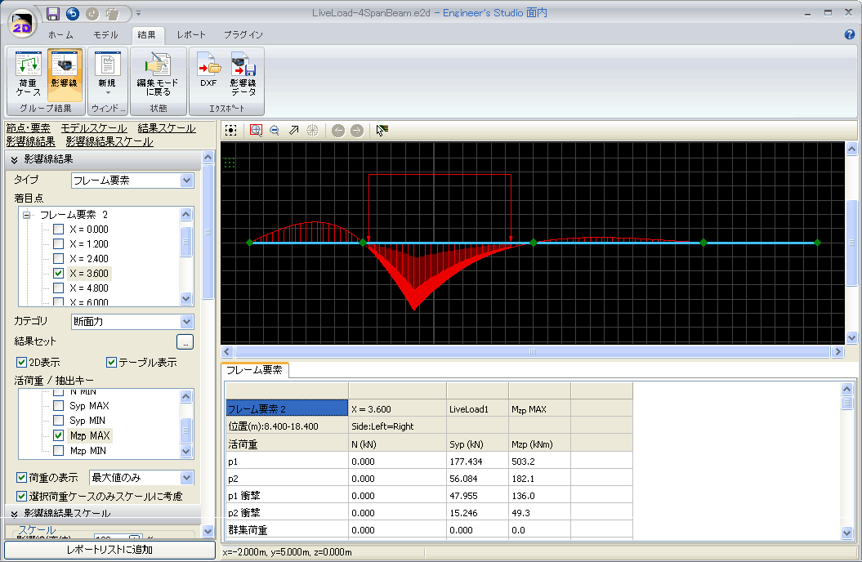Click the results table scroll down arrow
Image resolution: width=862 pixels, height=562 pixels.
pos(846,533)
